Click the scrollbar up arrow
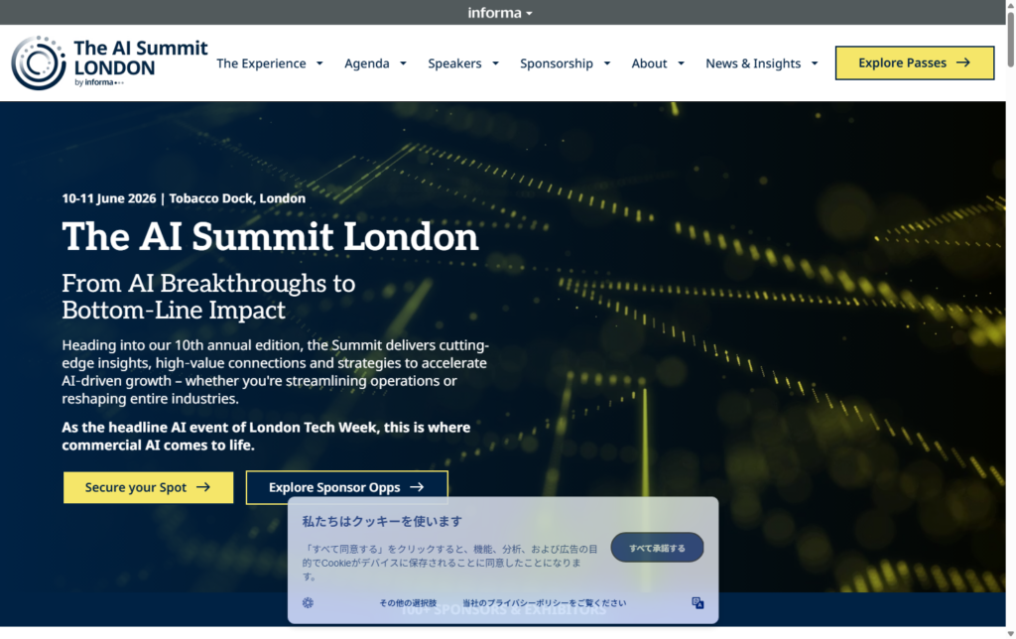The height and width of the screenshot is (639, 1016). (1010, 6)
